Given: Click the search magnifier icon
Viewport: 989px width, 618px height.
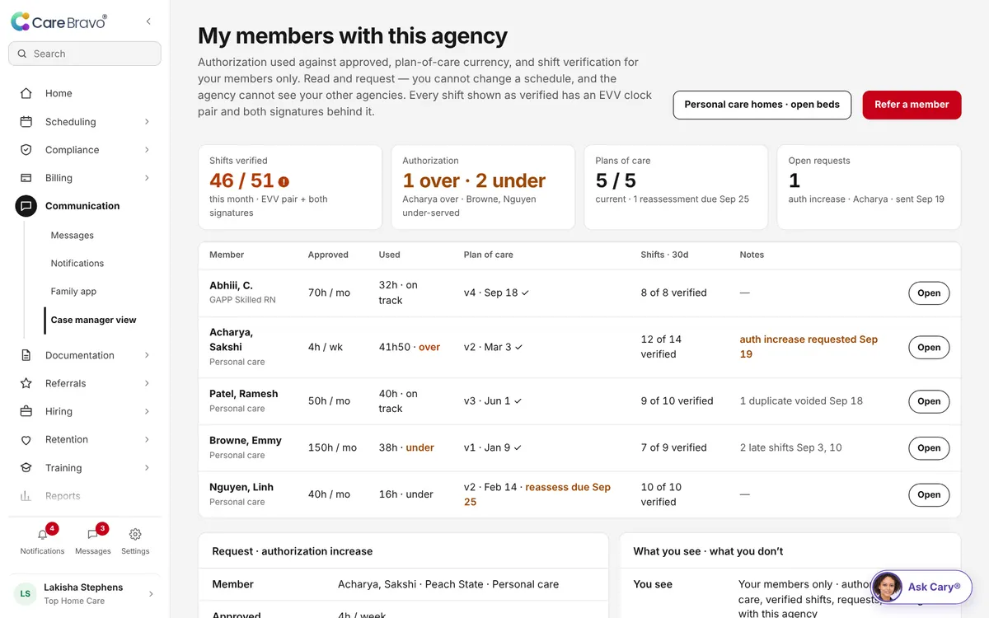Looking at the screenshot, I should click(x=22, y=54).
